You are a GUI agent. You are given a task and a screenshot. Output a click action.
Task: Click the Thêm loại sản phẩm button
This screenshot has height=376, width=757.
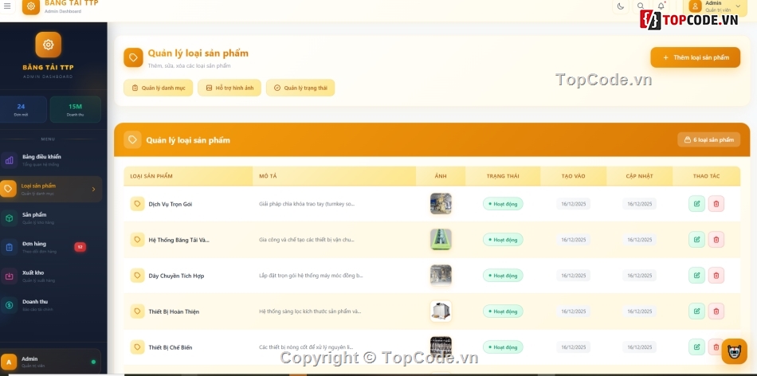pos(695,57)
